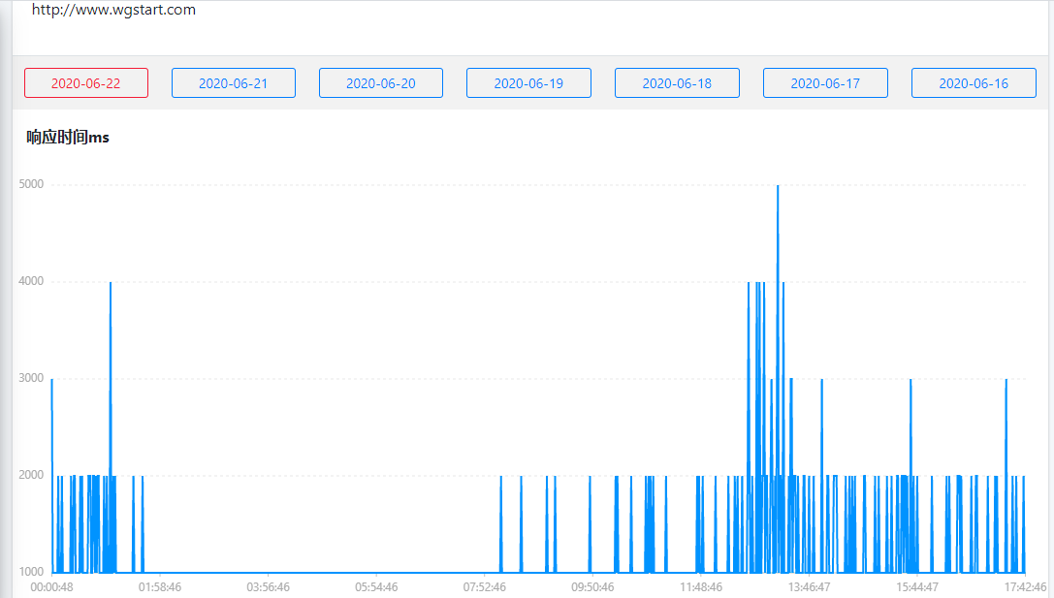The height and width of the screenshot is (598, 1054).
Task: Open the 2020-06-19 date view
Action: tap(529, 82)
